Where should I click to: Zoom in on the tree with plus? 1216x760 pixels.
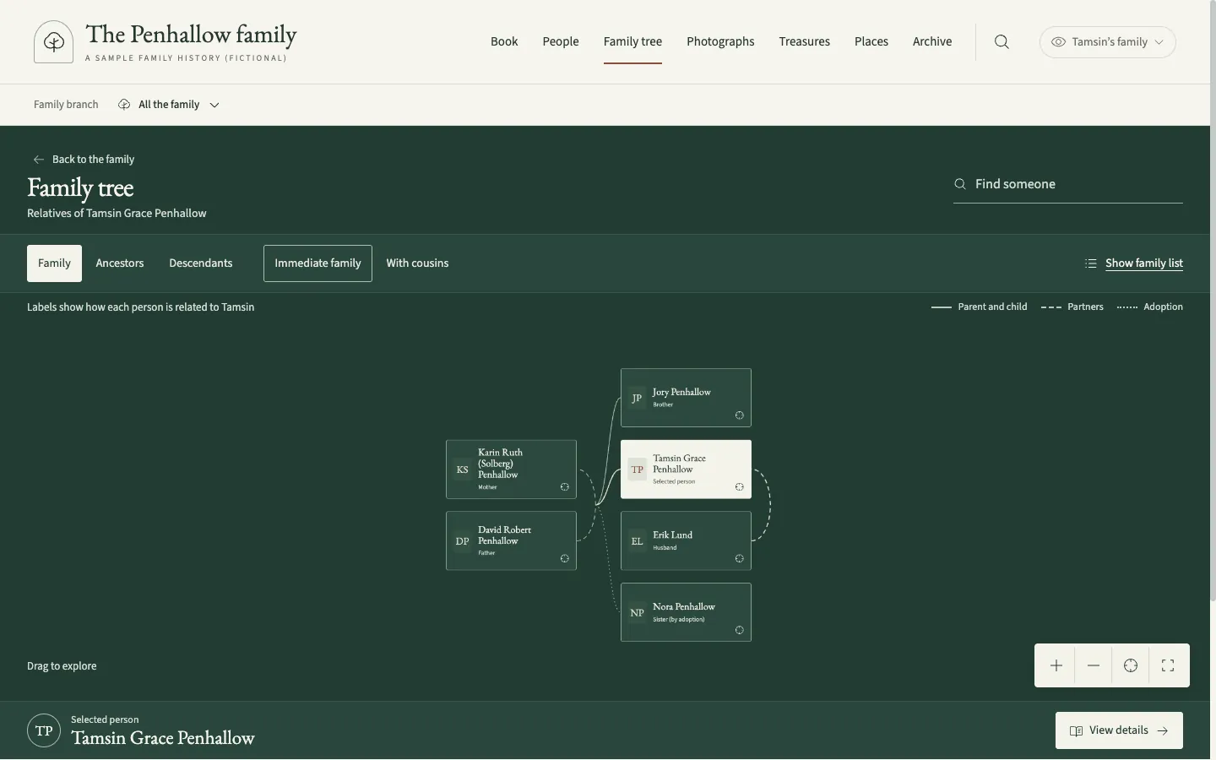click(x=1056, y=665)
